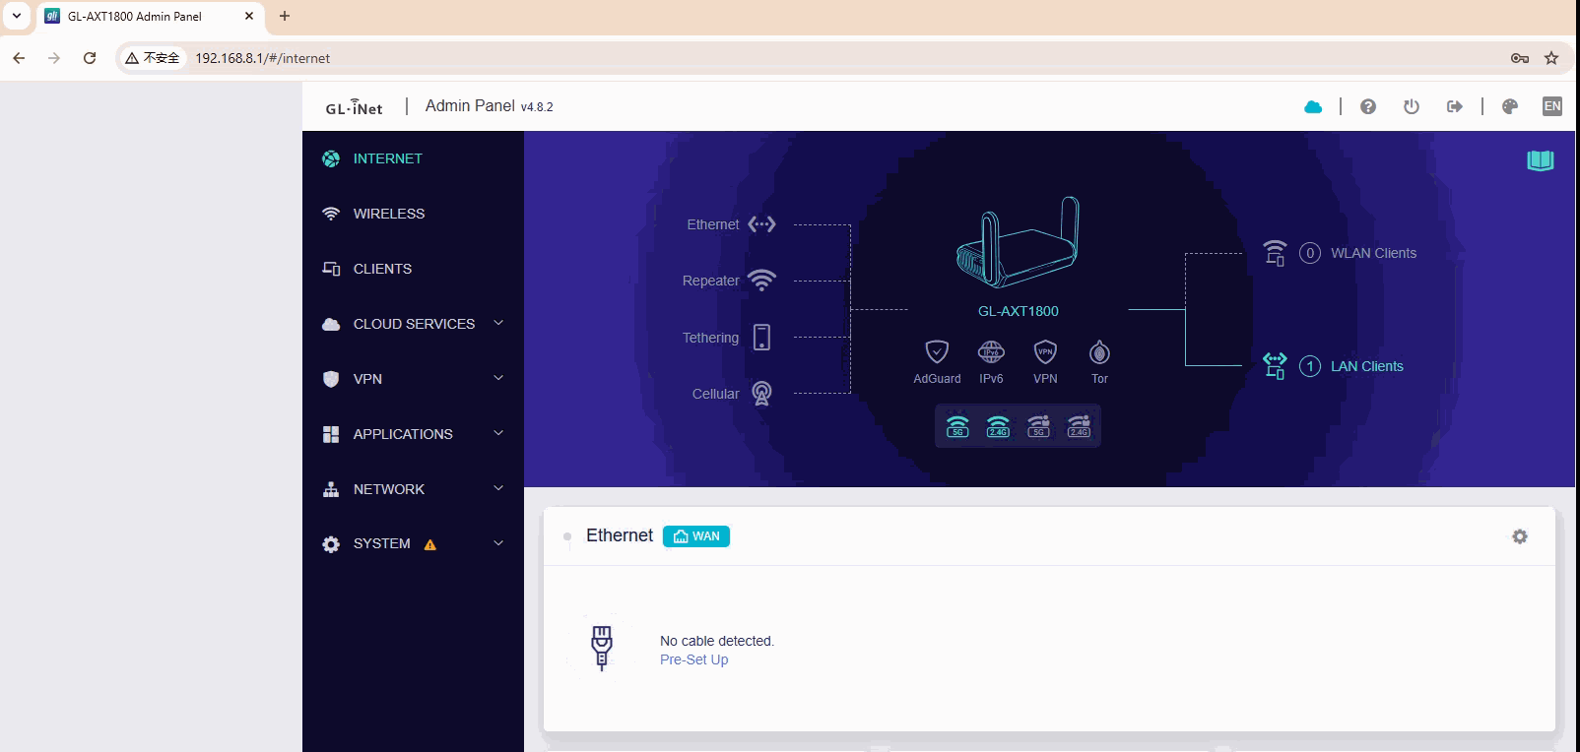Switch language with the EN button
Viewport: 1580px width, 752px height.
click(x=1551, y=106)
